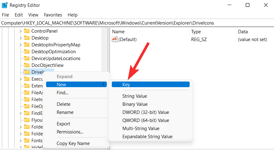Click the registry path address bar
The image size is (274, 150).
pyautogui.click(x=137, y=23)
